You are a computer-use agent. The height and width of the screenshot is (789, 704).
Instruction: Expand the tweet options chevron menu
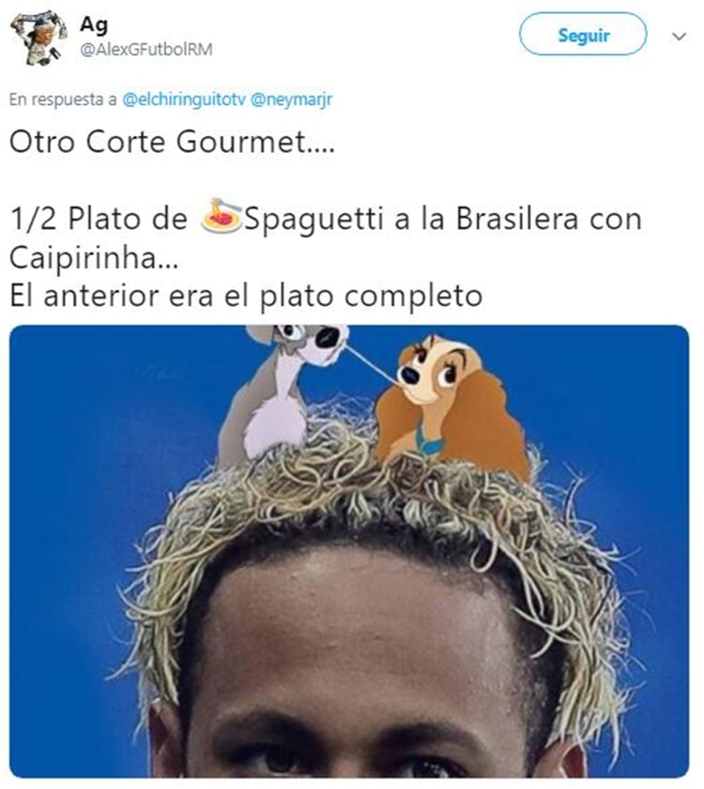pyautogui.click(x=679, y=37)
